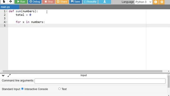Open settings with the orange gear icon
This screenshot has width=170, height=96.
(162, 2)
